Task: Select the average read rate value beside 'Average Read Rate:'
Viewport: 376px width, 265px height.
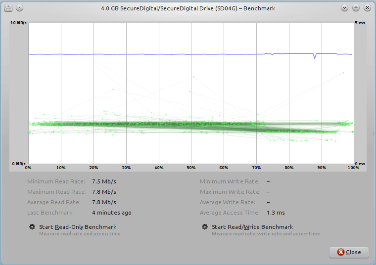Action: point(104,202)
